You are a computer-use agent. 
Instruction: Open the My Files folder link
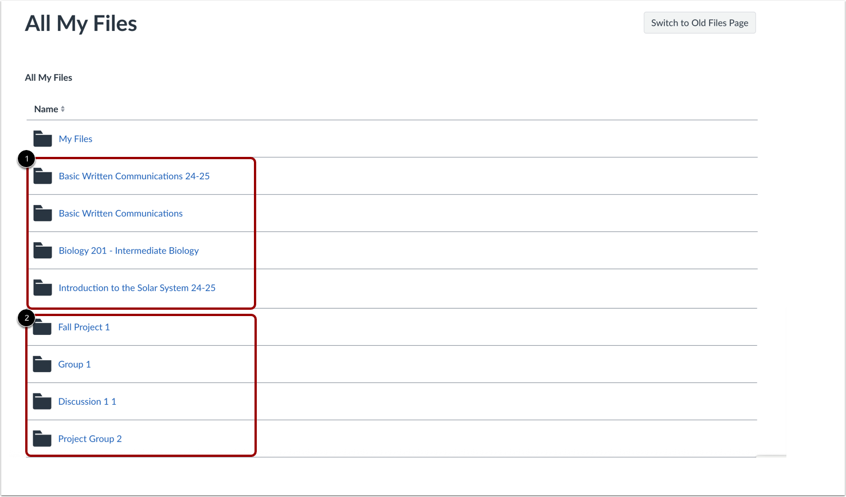click(x=75, y=139)
